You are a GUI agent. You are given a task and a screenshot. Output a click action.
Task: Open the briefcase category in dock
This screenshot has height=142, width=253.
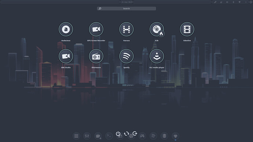[x=98, y=136]
